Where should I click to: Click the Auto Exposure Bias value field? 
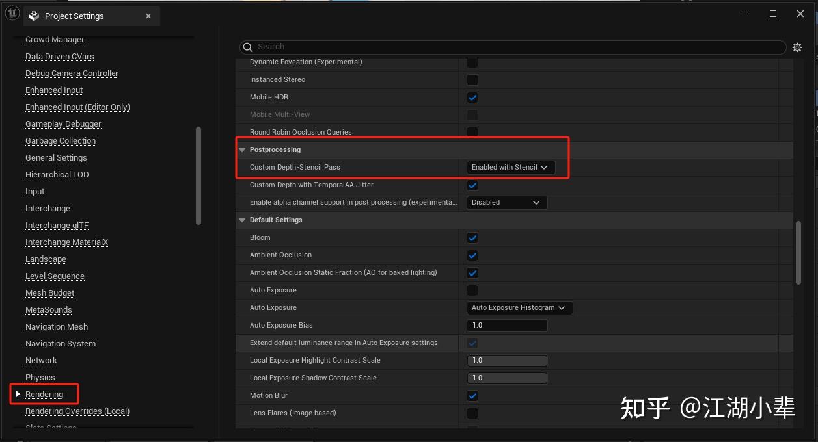[507, 325]
